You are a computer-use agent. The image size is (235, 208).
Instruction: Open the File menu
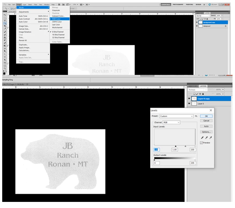coord(9,4)
